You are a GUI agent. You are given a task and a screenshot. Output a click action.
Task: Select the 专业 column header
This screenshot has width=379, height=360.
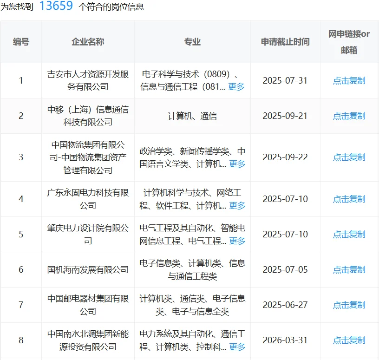[x=192, y=42]
